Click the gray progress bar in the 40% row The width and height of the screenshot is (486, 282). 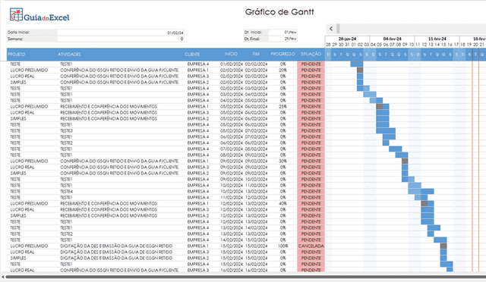click(x=424, y=204)
